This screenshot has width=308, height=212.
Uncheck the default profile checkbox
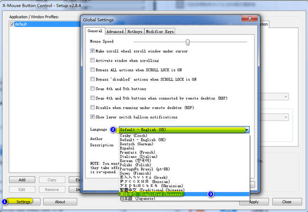(12, 24)
